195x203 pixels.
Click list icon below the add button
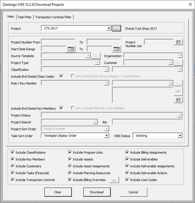point(178,100)
